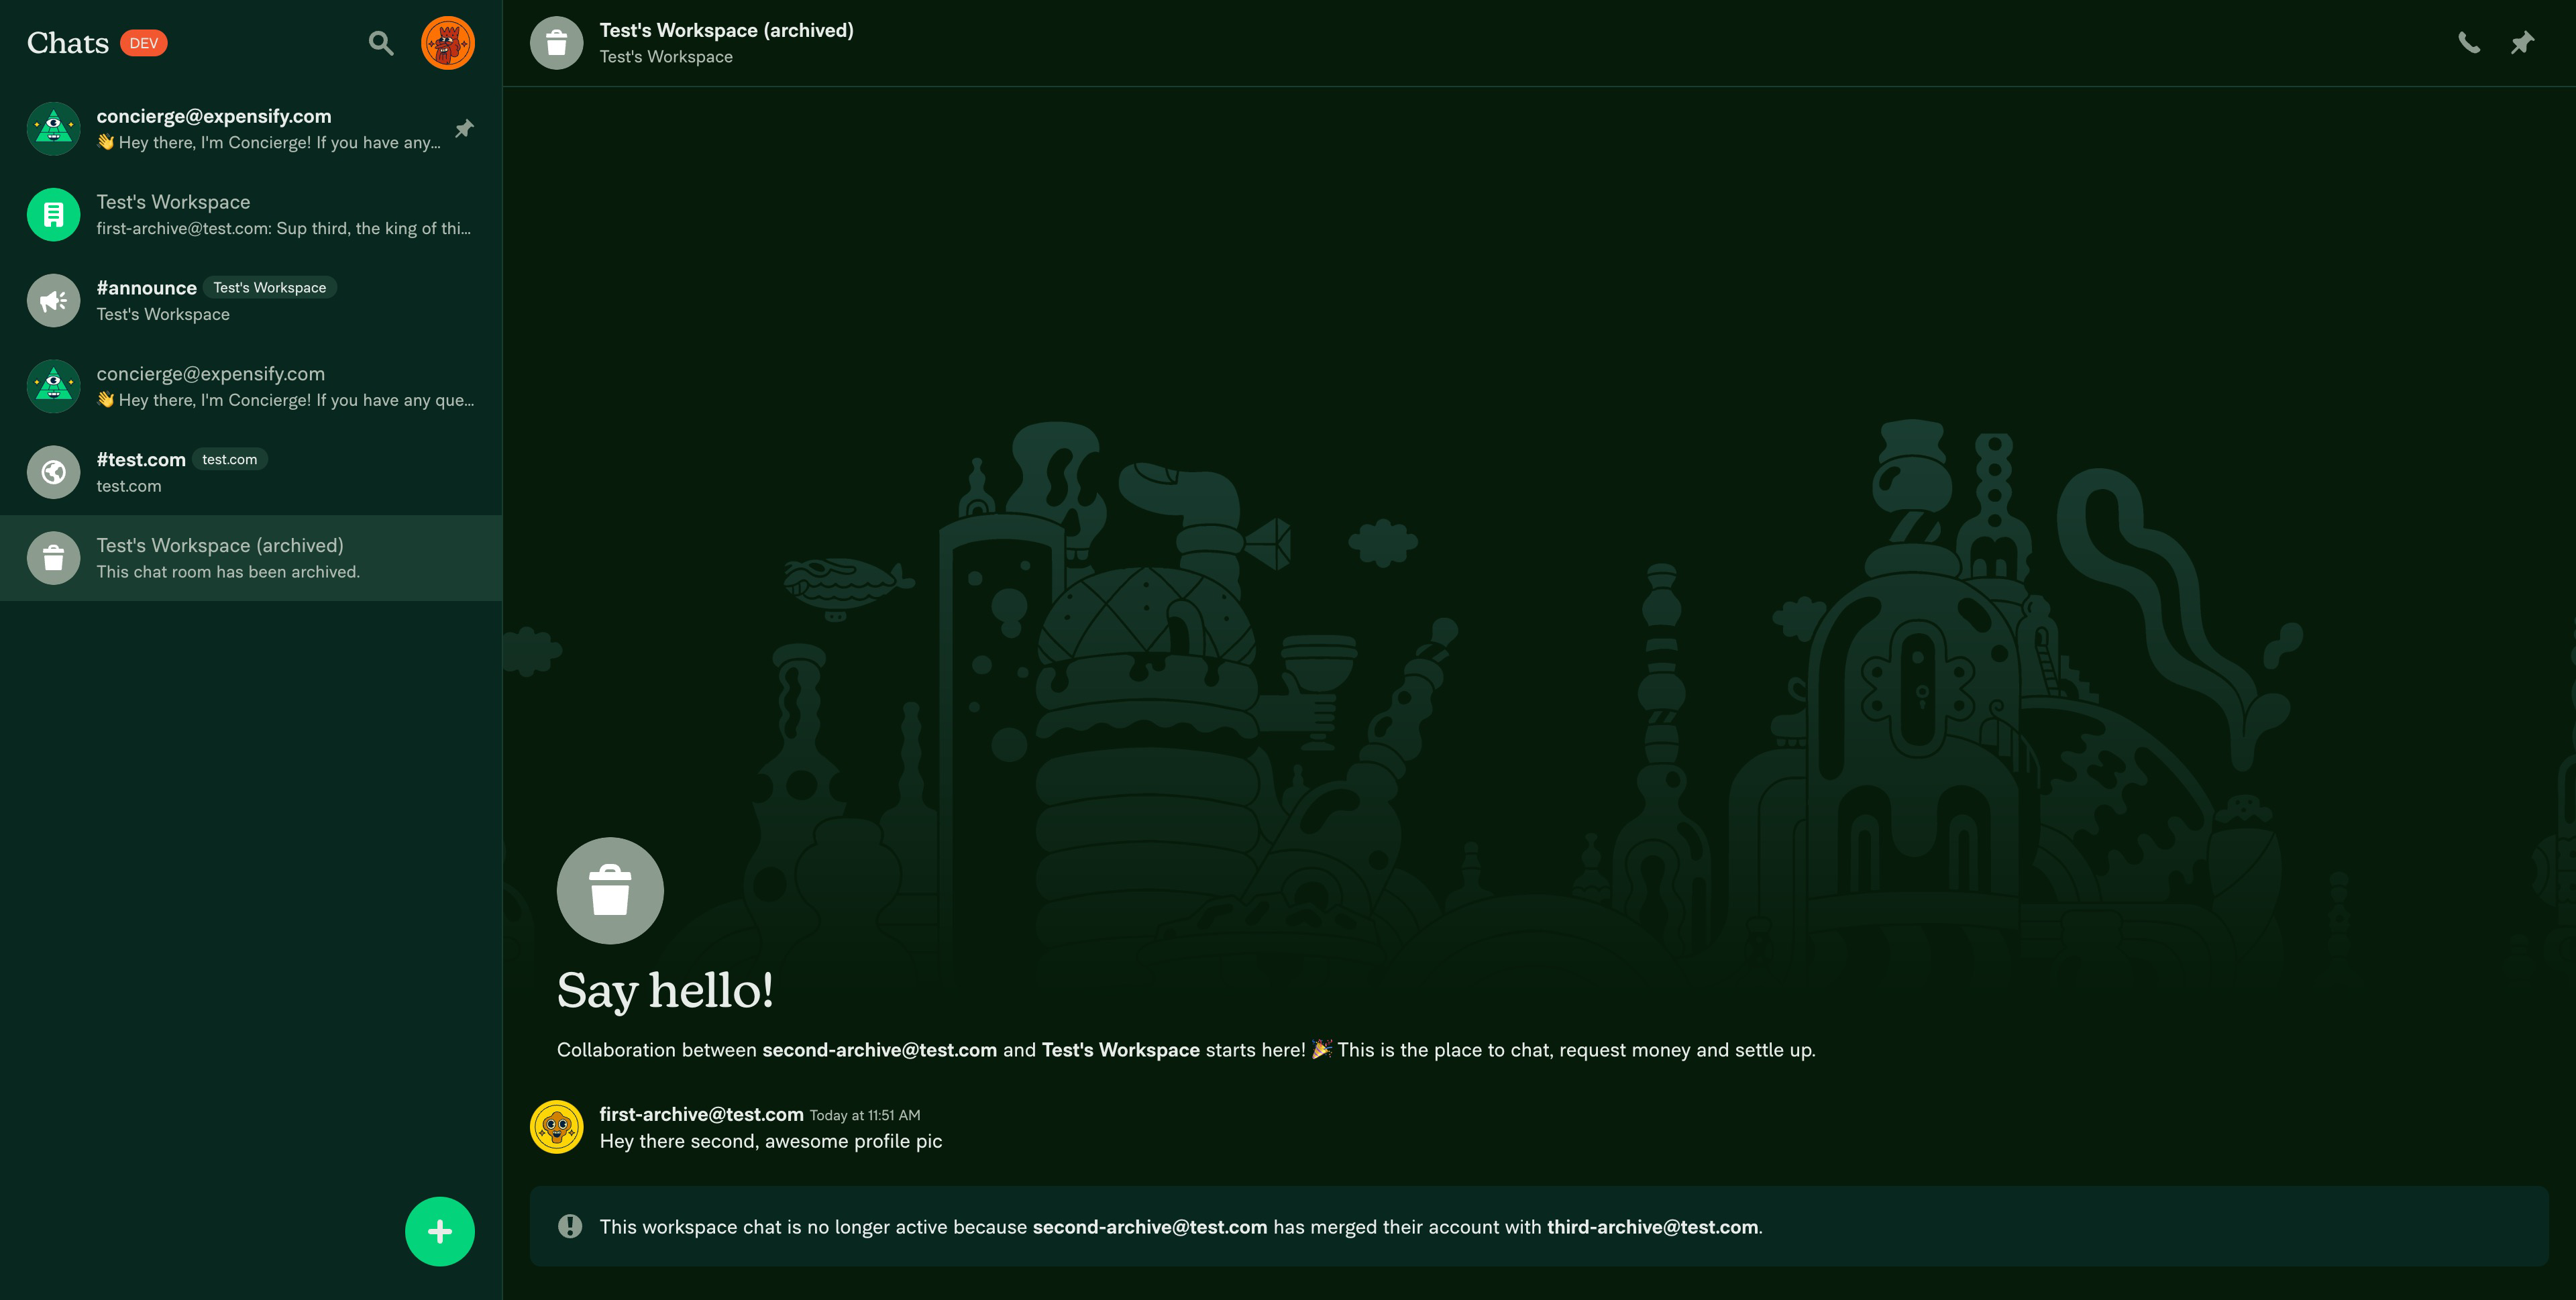This screenshot has height=1300, width=2576.
Task: Click the pin icon on pinned Concierge chat
Action: (464, 129)
